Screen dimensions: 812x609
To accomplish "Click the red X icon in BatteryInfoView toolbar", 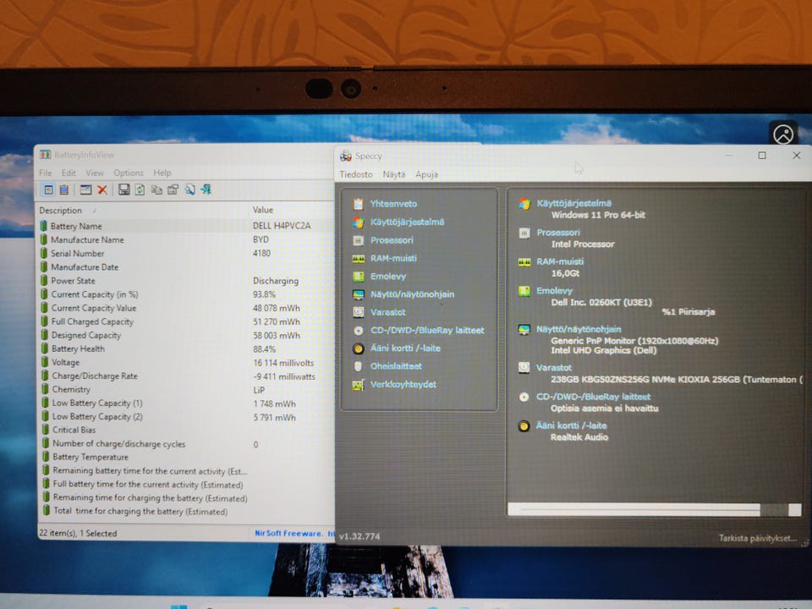I will pyautogui.click(x=102, y=189).
